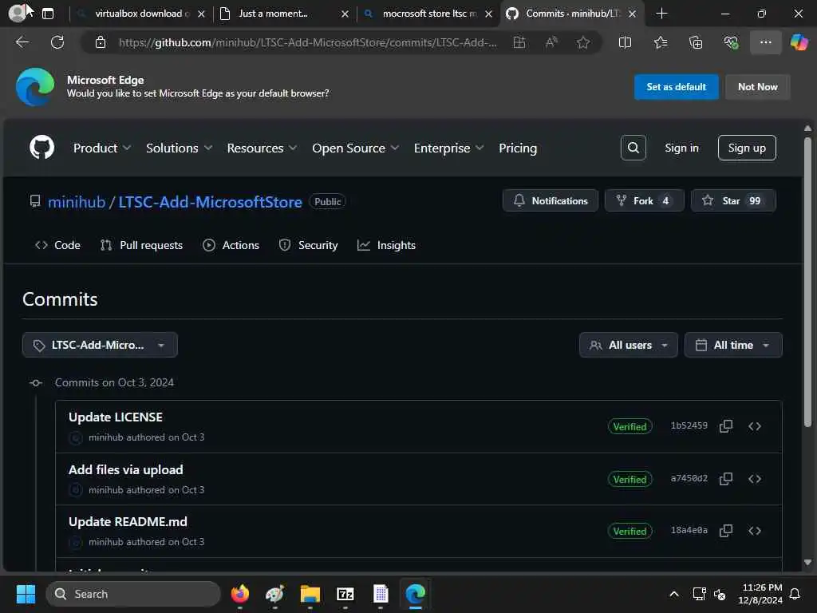This screenshot has height=613, width=817.
Task: Expand the Enterprise menu
Action: pos(448,148)
